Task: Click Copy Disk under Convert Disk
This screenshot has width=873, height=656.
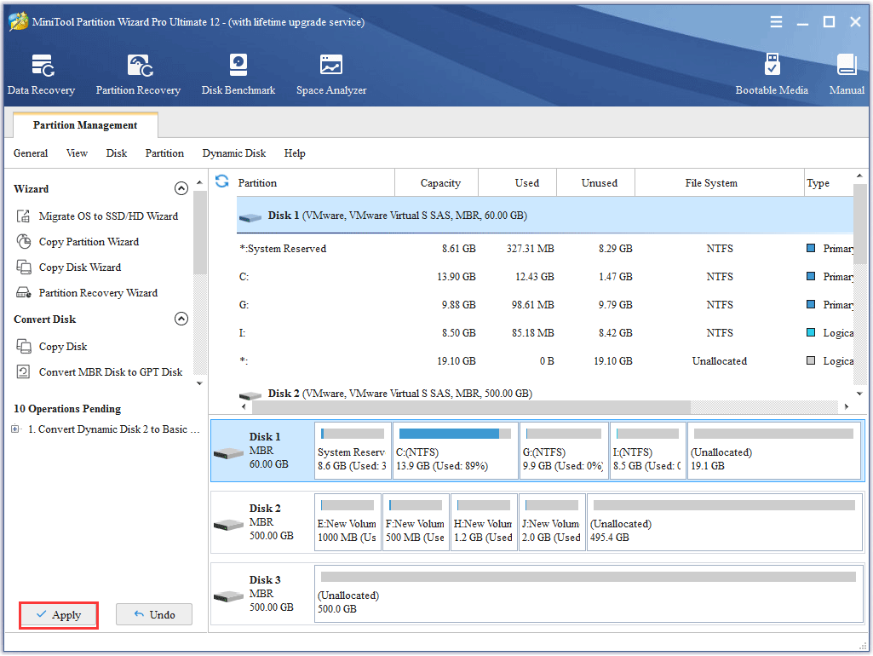Action: click(x=52, y=347)
